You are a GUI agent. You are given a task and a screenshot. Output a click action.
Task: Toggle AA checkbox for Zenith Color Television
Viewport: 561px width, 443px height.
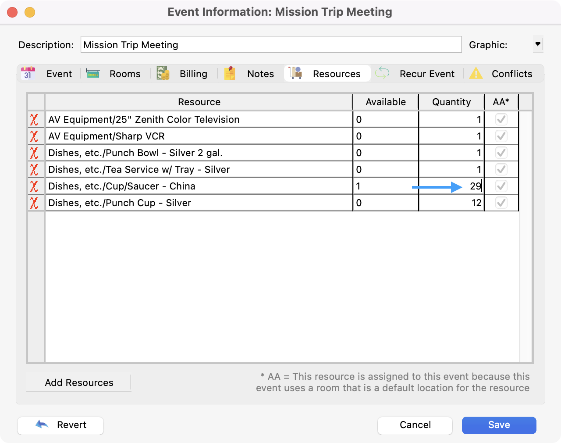tap(501, 119)
